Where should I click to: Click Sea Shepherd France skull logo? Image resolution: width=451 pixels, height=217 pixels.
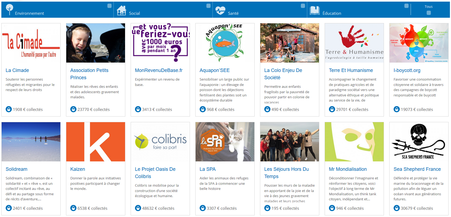pyautogui.click(x=419, y=142)
